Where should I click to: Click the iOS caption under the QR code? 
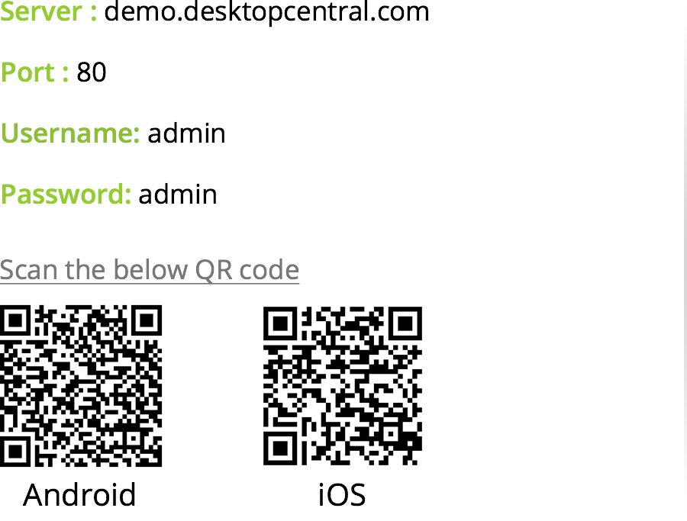[x=342, y=495]
